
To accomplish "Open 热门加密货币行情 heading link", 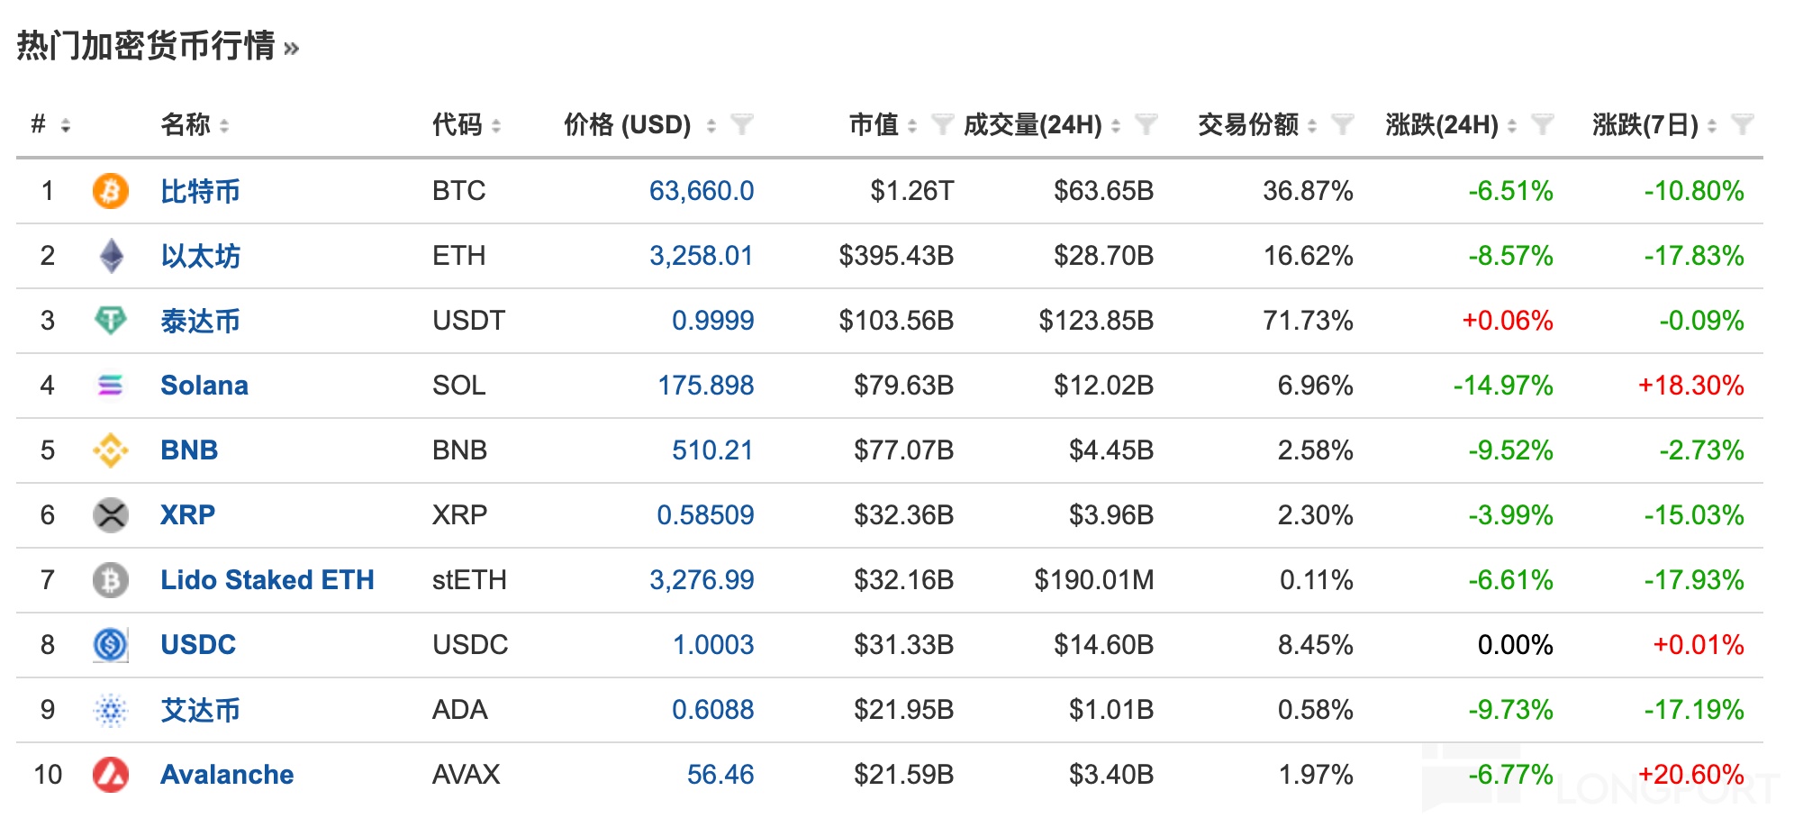I will pyautogui.click(x=146, y=46).
